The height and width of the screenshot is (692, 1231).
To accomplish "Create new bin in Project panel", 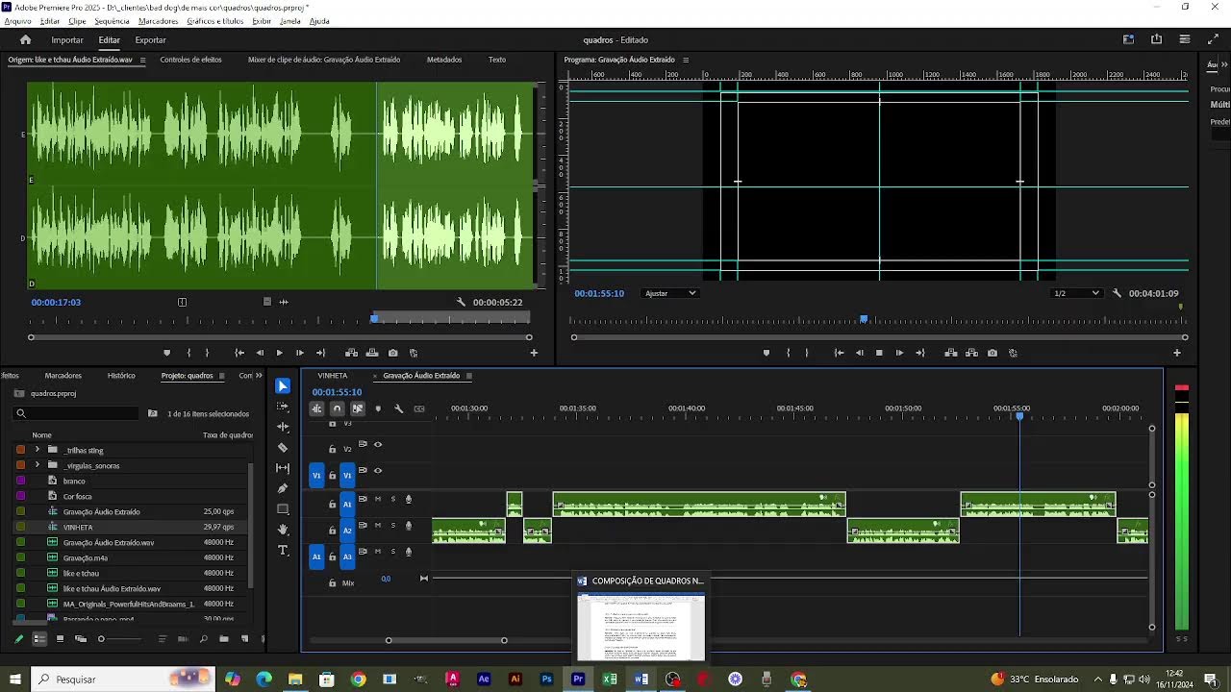I will (224, 638).
